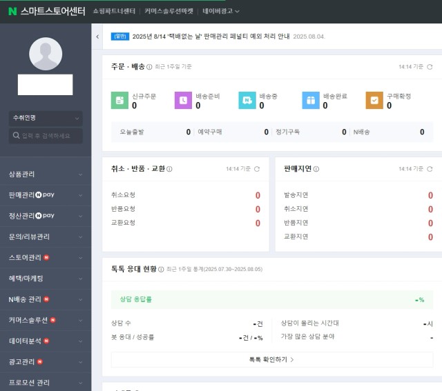Show info tooltip for 판매지연

pos(316,169)
